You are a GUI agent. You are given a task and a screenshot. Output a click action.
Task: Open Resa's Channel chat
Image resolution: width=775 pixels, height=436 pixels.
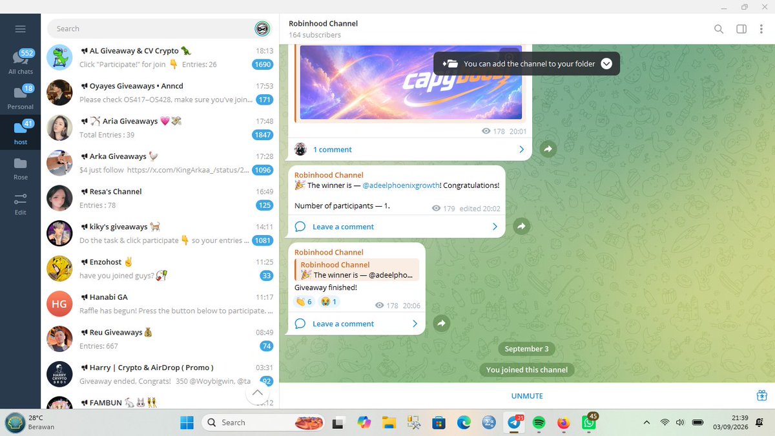pyautogui.click(x=160, y=198)
